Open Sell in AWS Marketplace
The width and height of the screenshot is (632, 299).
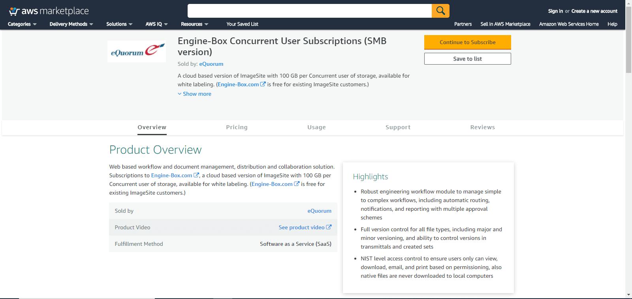tap(505, 24)
